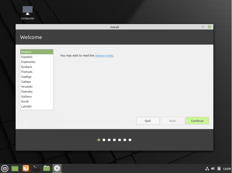Pick Galego from the language list
Screen dimensions: 232x173
coord(37,82)
